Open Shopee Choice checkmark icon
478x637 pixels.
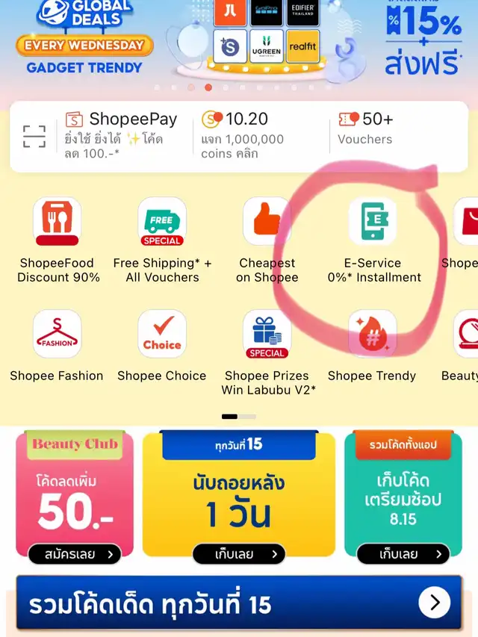point(162,334)
